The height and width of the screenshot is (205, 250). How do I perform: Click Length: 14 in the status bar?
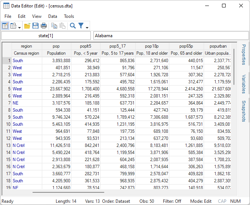tap(66, 201)
